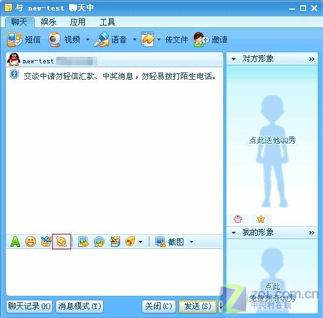The image size is (323, 318).
Task: Switch to the 娱乐 tab
Action: [x=48, y=22]
